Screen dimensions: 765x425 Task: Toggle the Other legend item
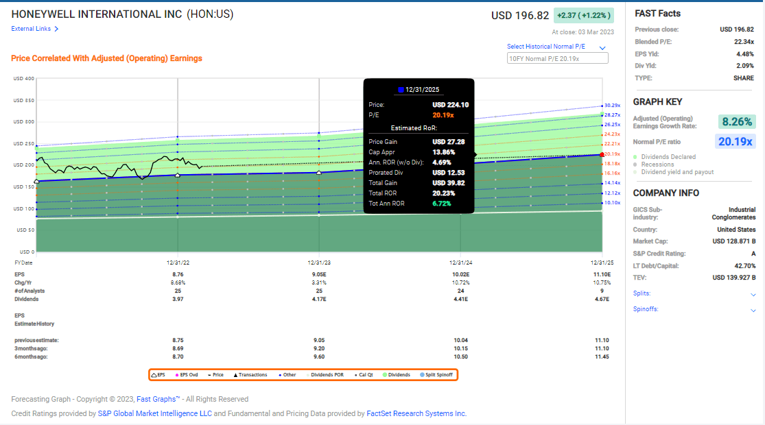tap(287, 375)
